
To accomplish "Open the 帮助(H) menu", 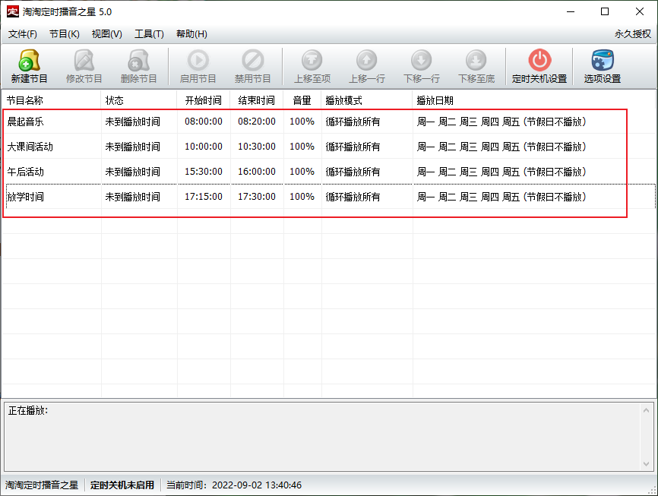I will point(191,34).
